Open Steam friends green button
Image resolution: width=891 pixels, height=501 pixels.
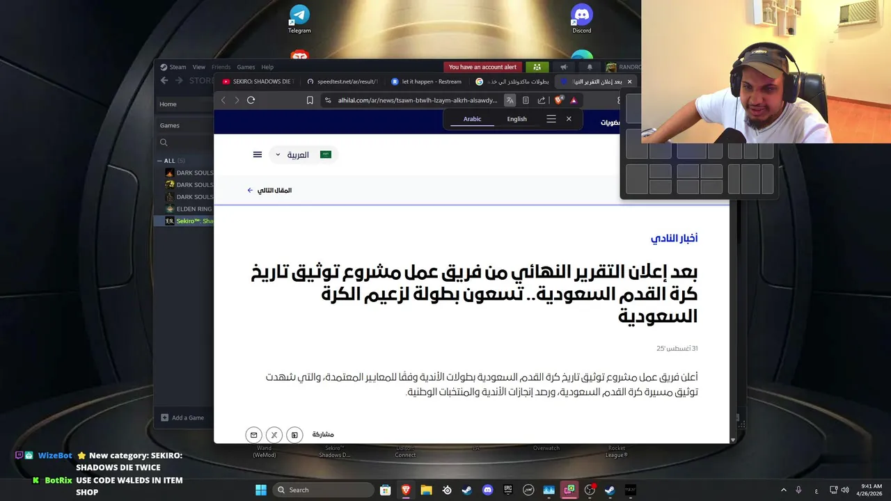537,67
